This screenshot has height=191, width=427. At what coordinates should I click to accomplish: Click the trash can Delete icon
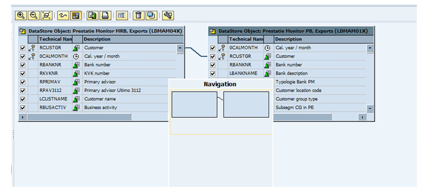(x=138, y=15)
